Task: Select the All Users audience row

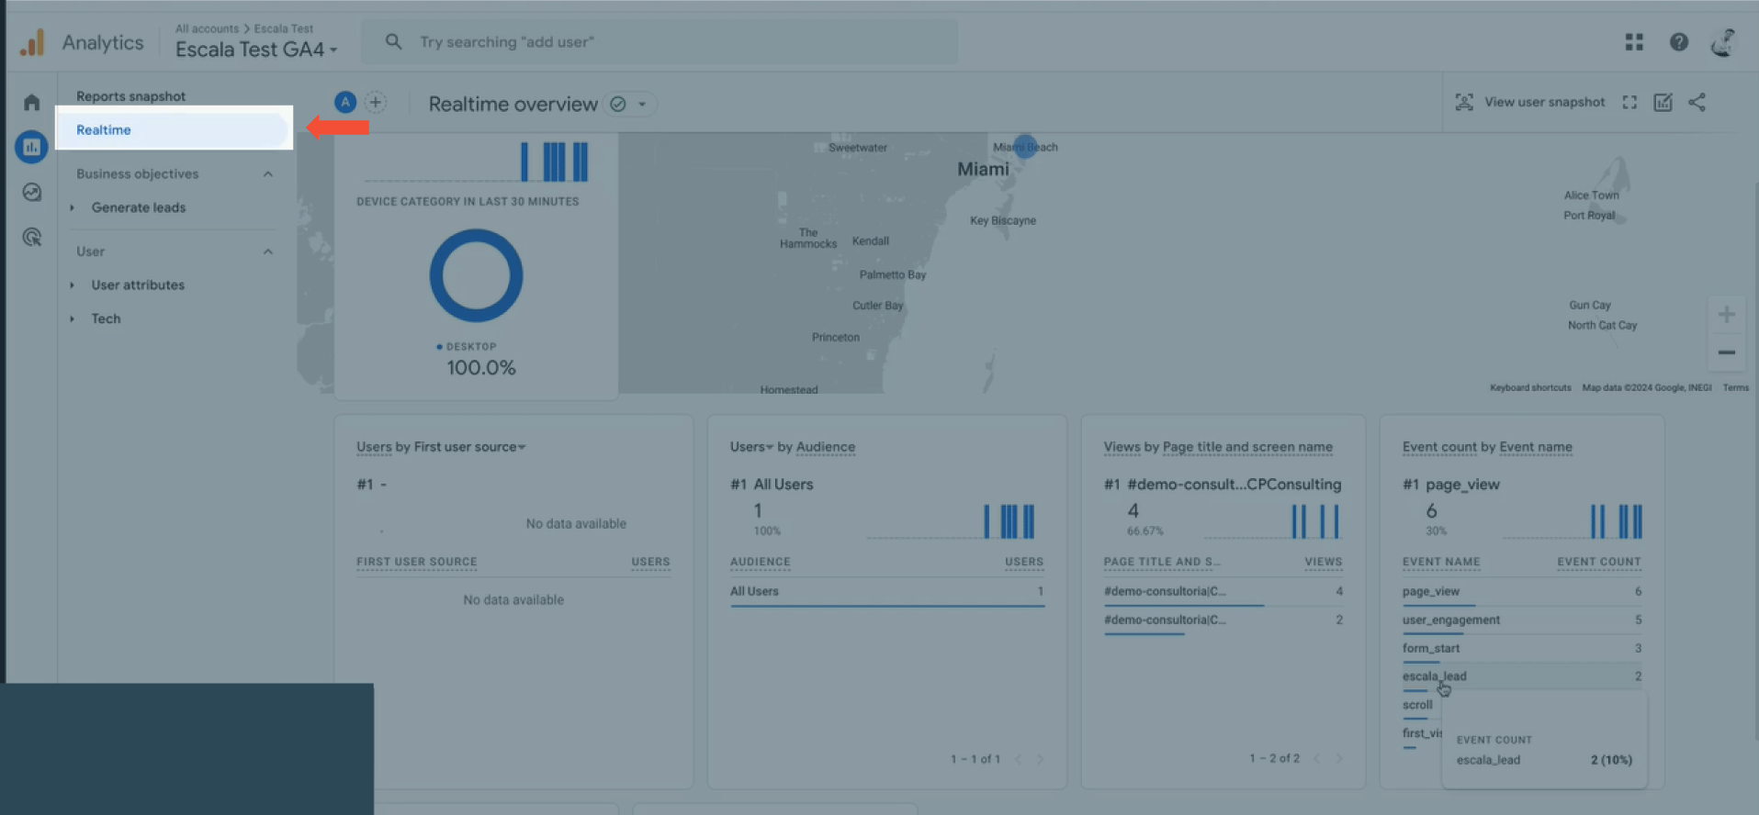Action: [x=886, y=592]
